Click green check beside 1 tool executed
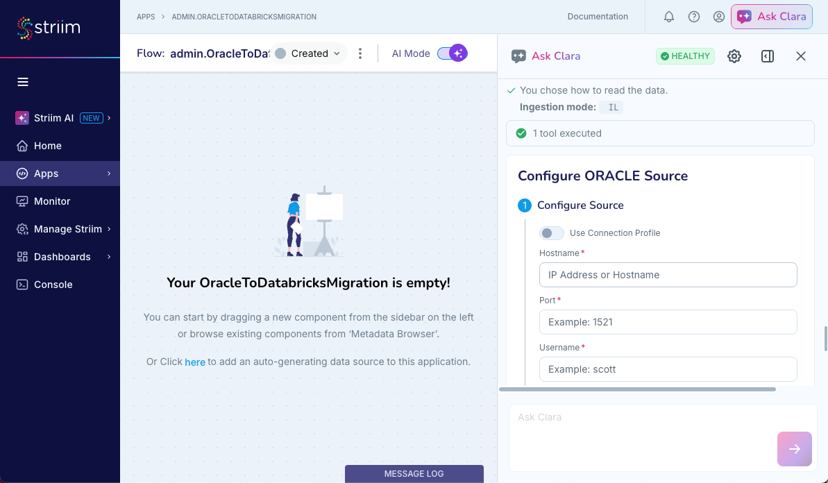The image size is (828, 483). click(521, 133)
